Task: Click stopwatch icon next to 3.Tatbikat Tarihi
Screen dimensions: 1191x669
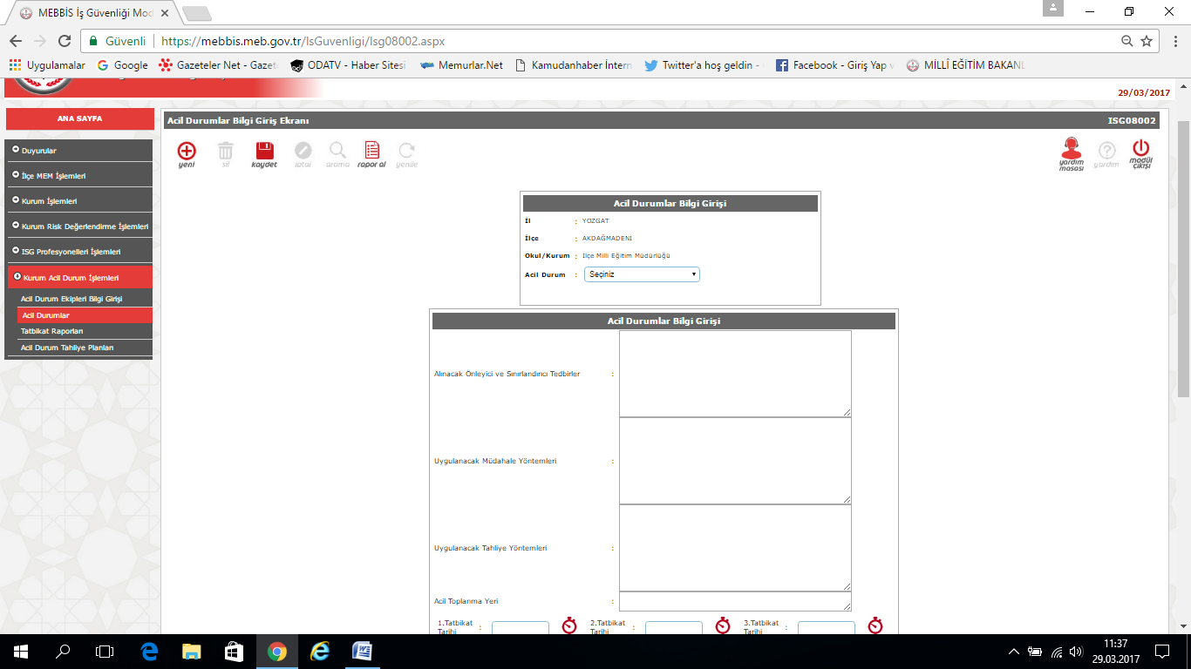Action: pyautogui.click(x=875, y=625)
